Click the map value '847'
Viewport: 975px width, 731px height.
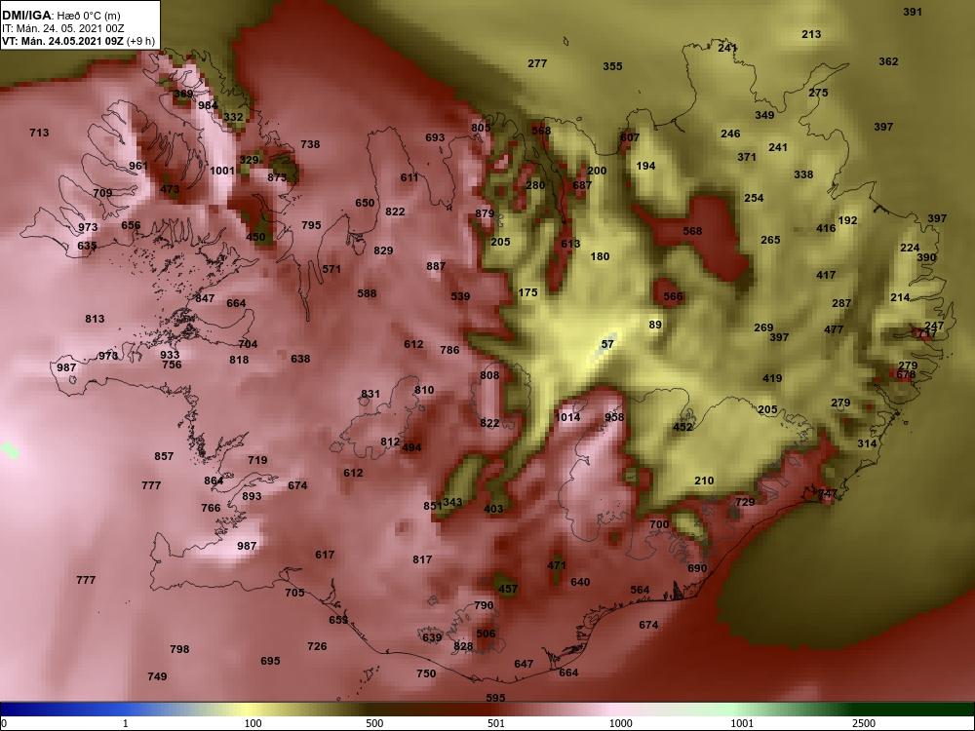click(x=205, y=297)
